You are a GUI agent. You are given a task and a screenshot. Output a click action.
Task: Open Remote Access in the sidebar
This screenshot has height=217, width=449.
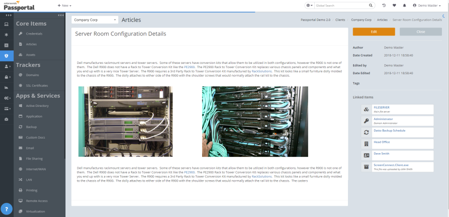(x=36, y=201)
